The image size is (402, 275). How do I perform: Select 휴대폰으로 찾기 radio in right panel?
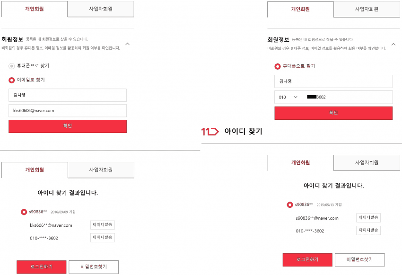click(278, 66)
